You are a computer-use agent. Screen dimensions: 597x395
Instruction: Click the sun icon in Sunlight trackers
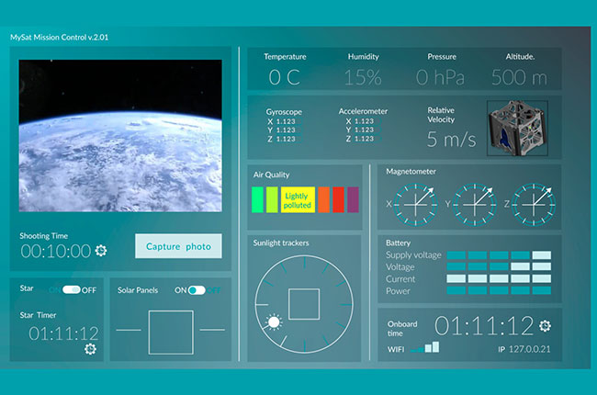point(273,322)
